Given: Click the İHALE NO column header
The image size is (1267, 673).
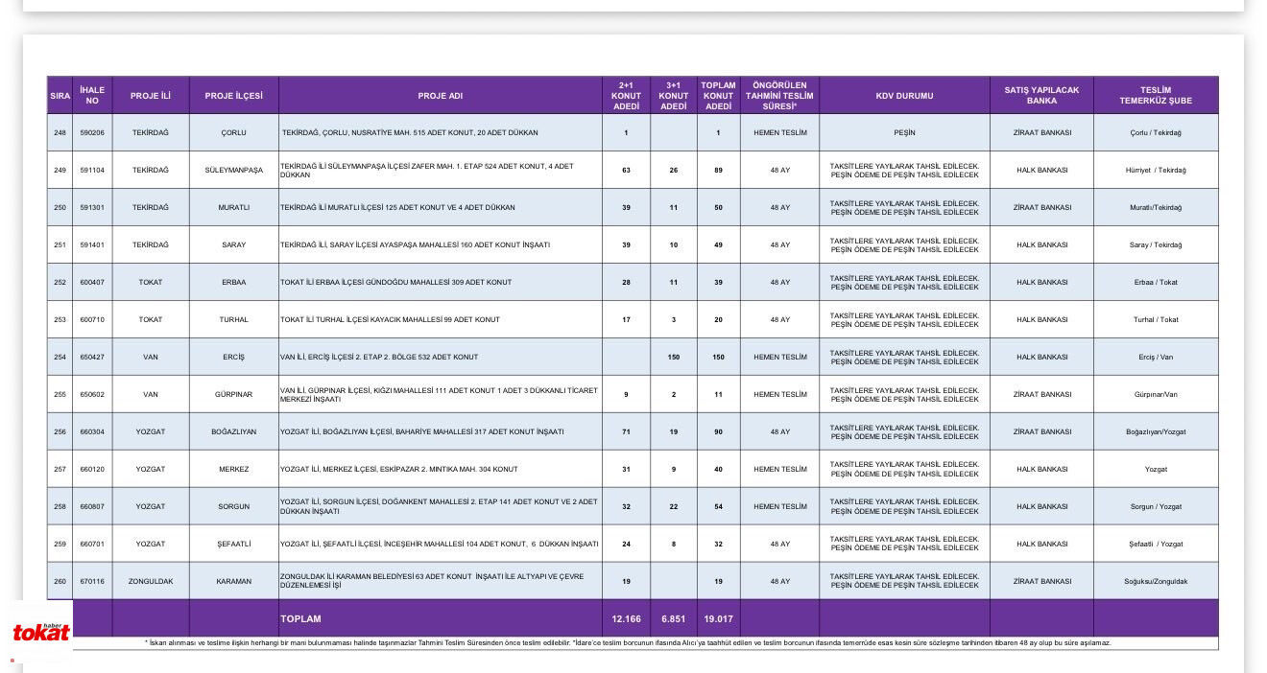Looking at the screenshot, I should 92,96.
